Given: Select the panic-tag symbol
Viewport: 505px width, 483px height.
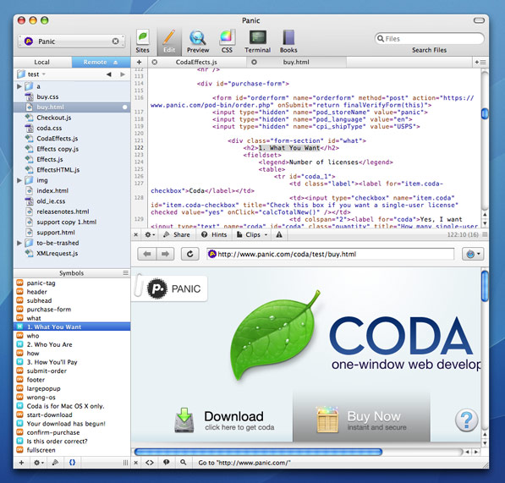Looking at the screenshot, I should tap(72, 283).
